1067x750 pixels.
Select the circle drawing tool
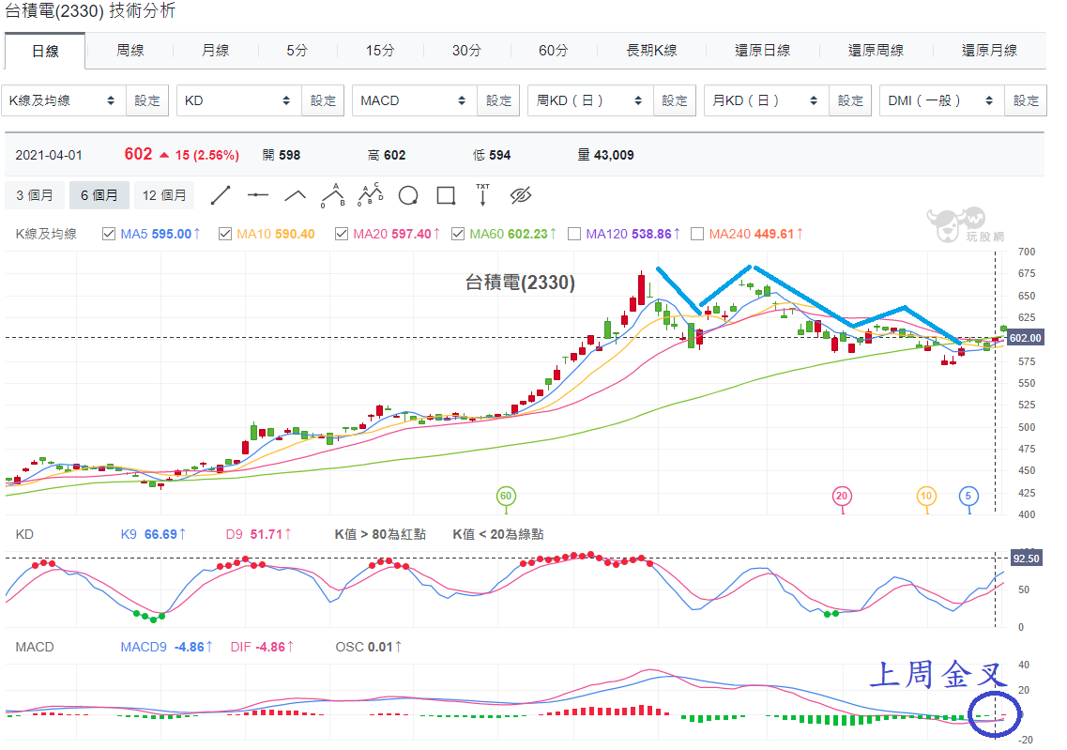[408, 196]
